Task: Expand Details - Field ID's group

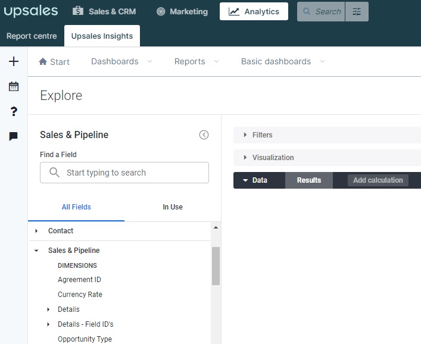Action: coord(48,324)
